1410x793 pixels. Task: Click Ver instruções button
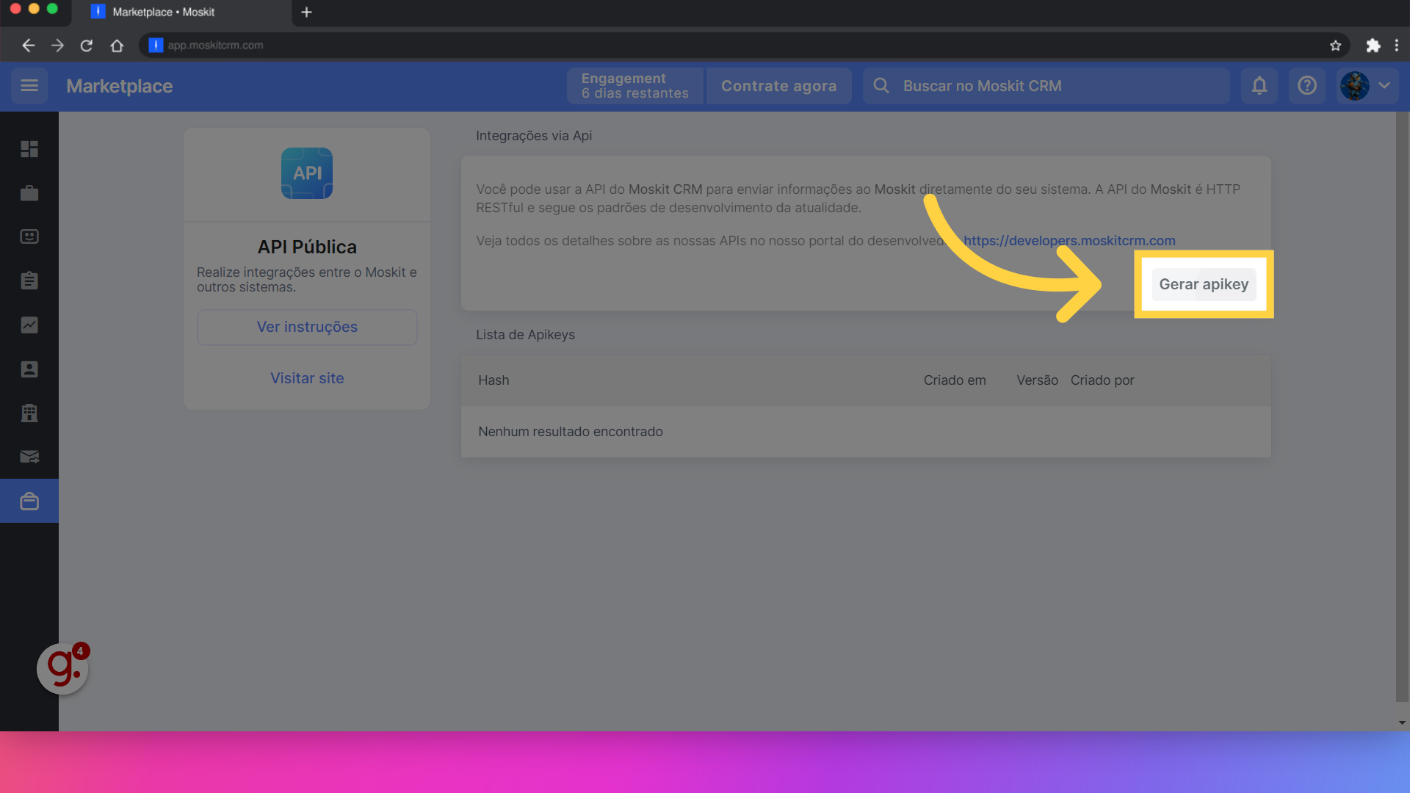coord(307,327)
